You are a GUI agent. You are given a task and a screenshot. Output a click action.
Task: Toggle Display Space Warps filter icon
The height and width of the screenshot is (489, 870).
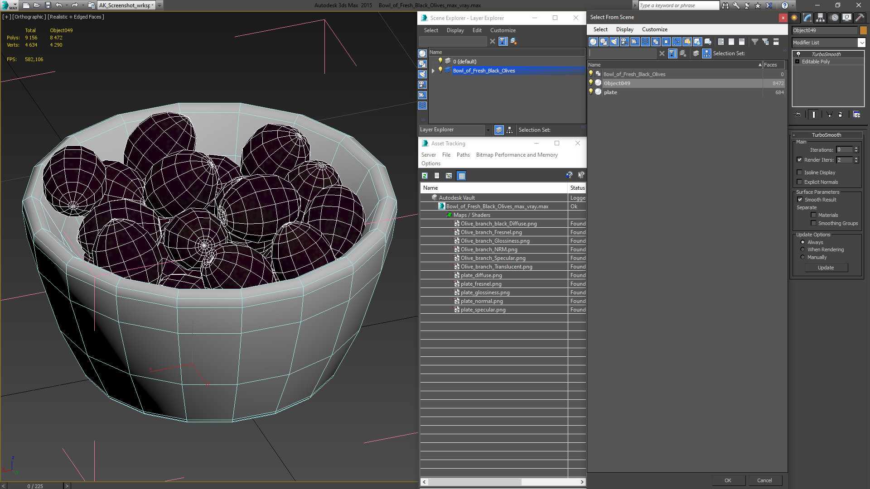click(645, 42)
